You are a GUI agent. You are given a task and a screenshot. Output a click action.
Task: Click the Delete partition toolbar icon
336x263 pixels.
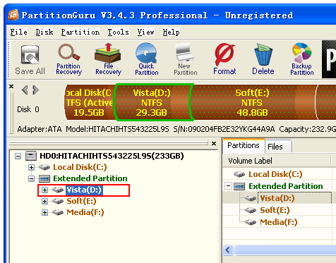click(263, 59)
